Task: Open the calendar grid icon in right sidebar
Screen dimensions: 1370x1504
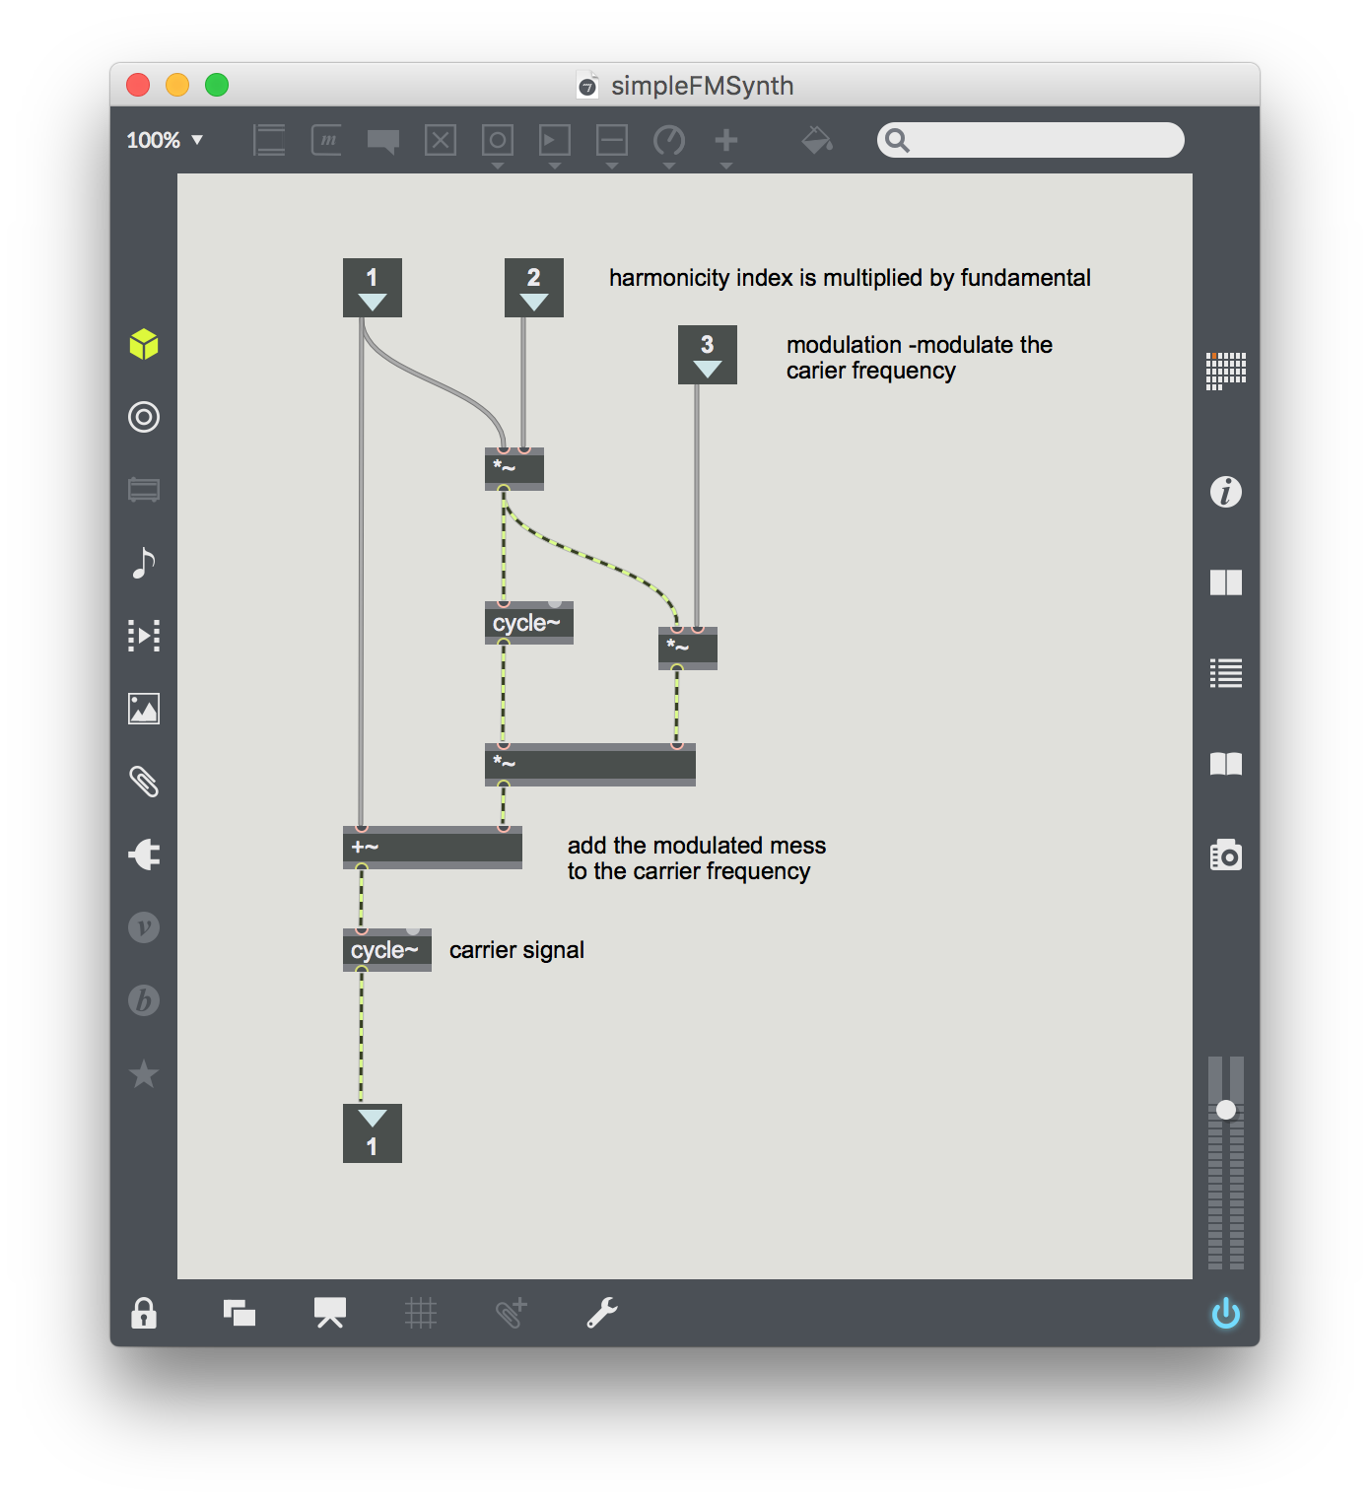Action: pyautogui.click(x=1225, y=371)
